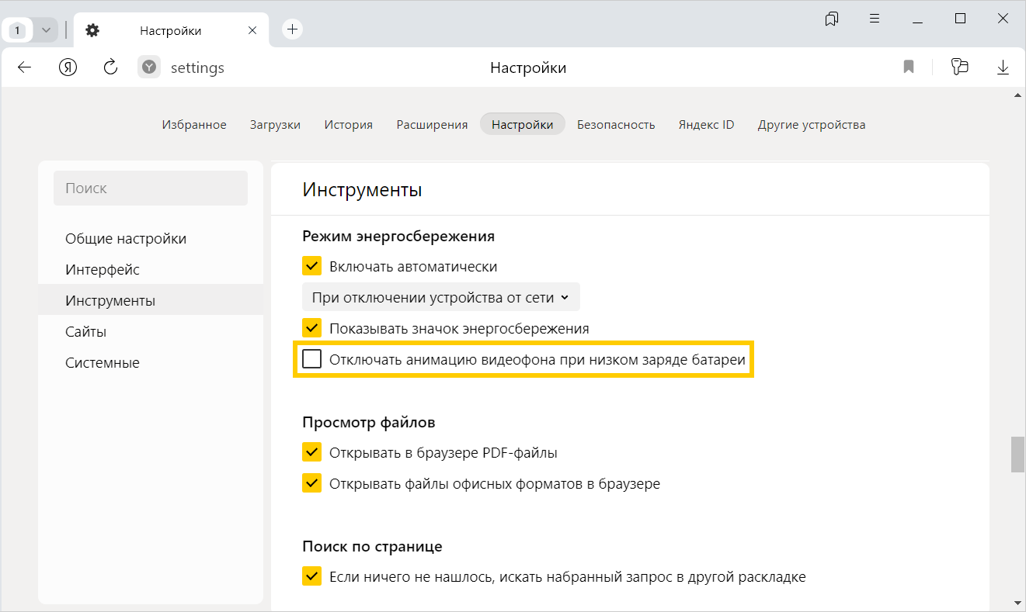
Task: Click the bookmark icon in the address bar
Action: 909,67
